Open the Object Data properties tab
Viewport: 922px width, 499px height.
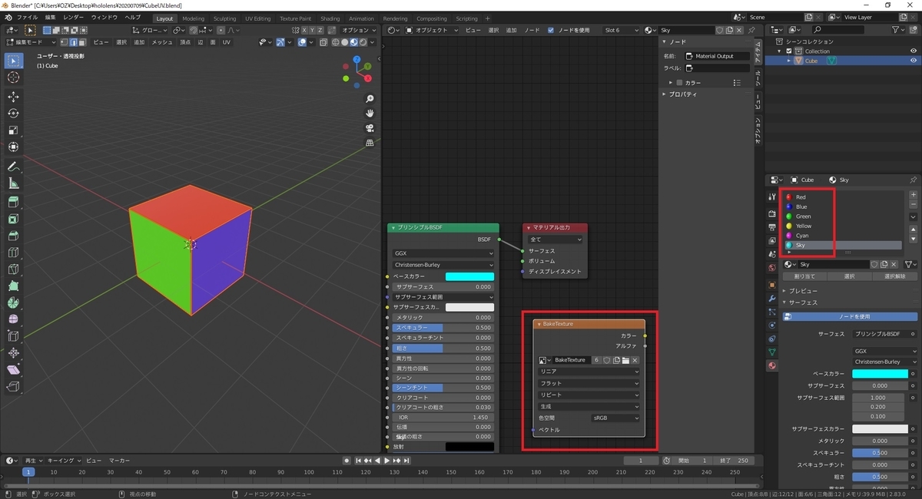pos(772,352)
